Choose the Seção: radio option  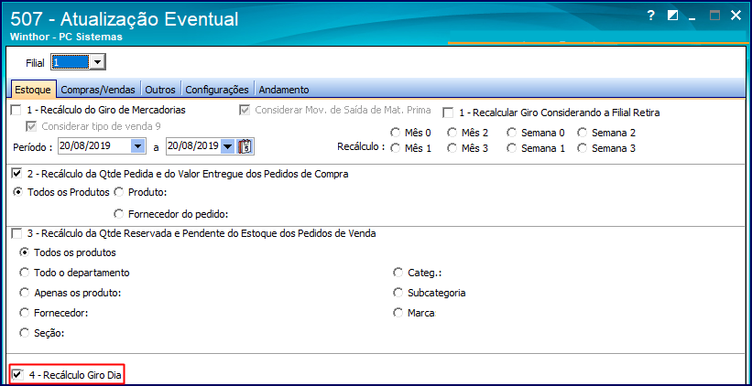[24, 332]
